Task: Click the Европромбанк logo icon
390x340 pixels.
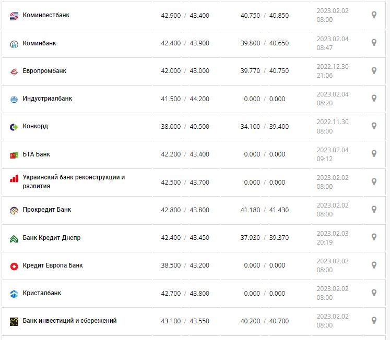Action: click(x=14, y=71)
